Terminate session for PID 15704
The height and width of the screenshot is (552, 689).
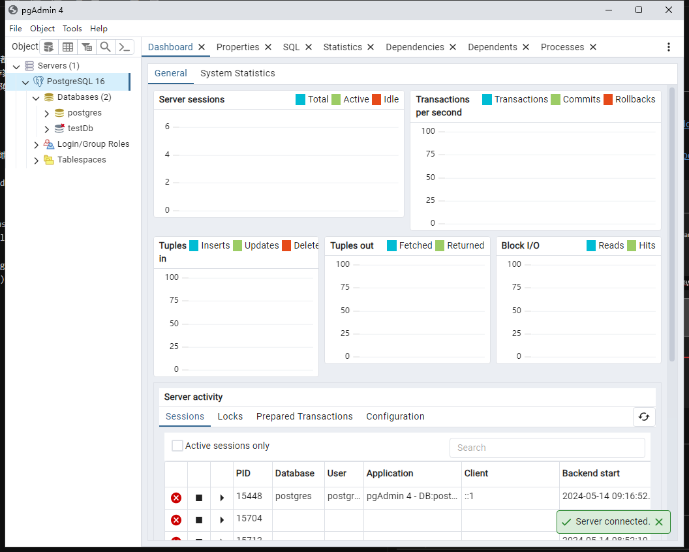pos(176,520)
